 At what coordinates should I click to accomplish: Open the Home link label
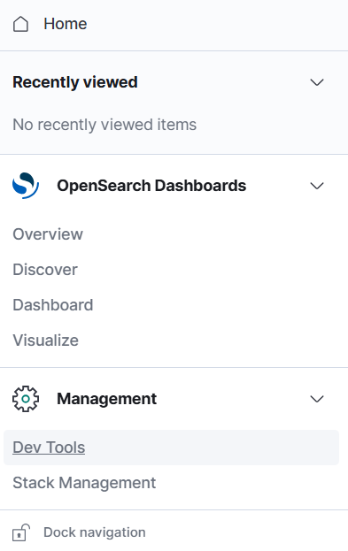point(66,24)
